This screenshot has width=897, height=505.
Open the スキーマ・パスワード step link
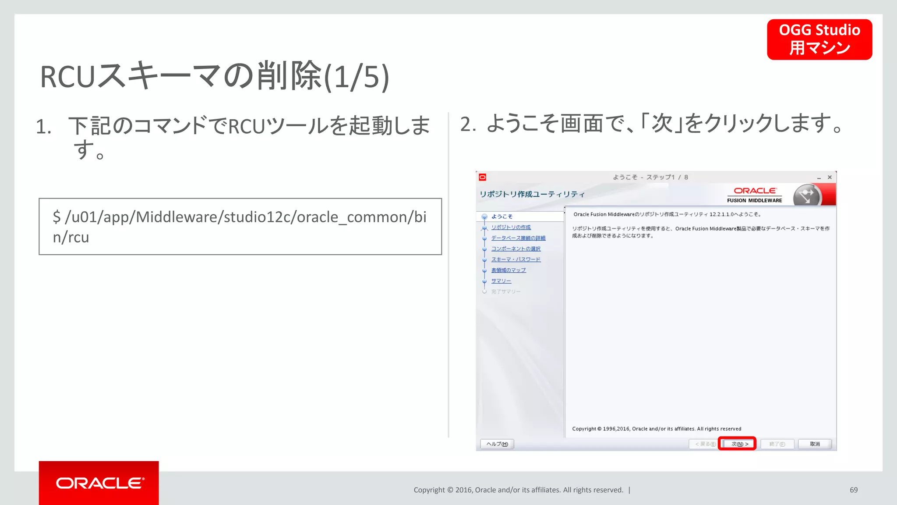516,260
